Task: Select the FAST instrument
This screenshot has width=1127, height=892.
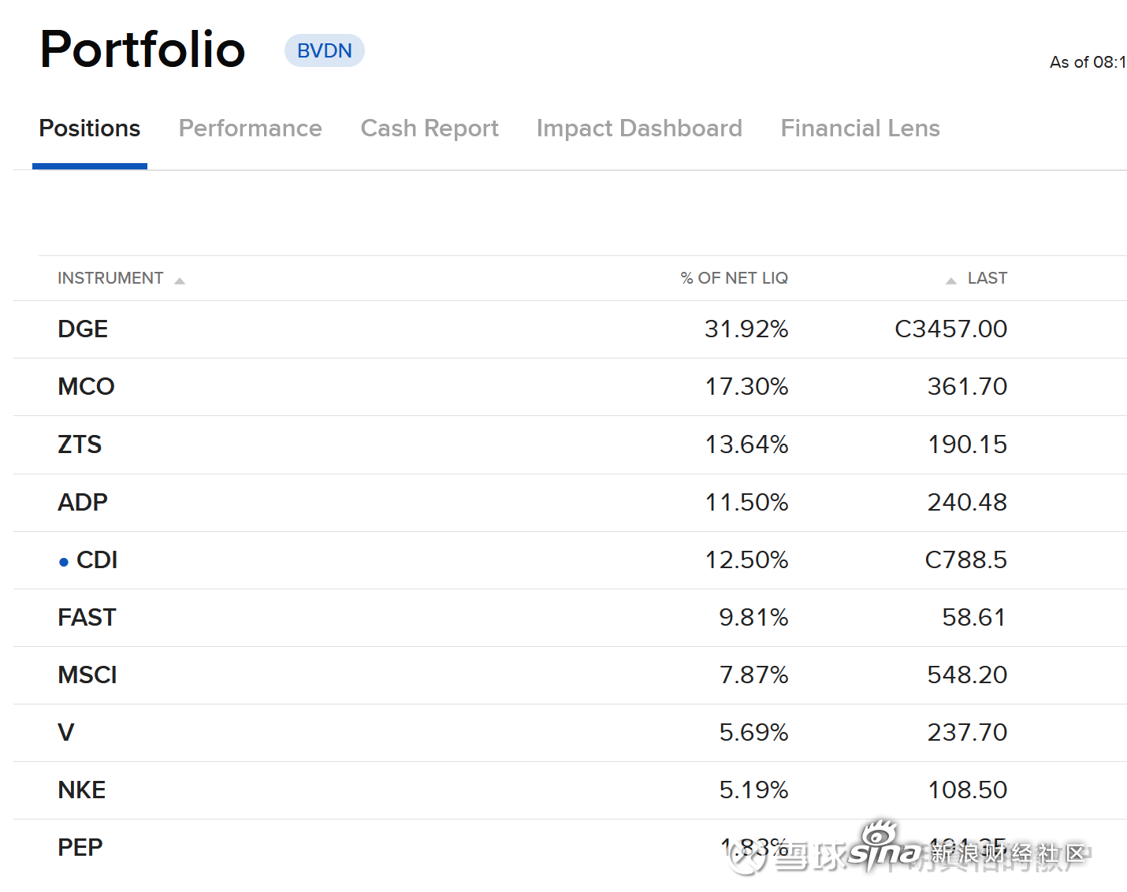Action: (x=87, y=617)
